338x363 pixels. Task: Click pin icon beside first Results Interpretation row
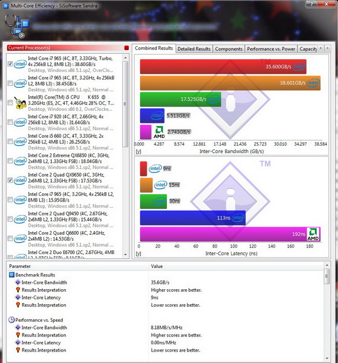[x=18, y=290]
